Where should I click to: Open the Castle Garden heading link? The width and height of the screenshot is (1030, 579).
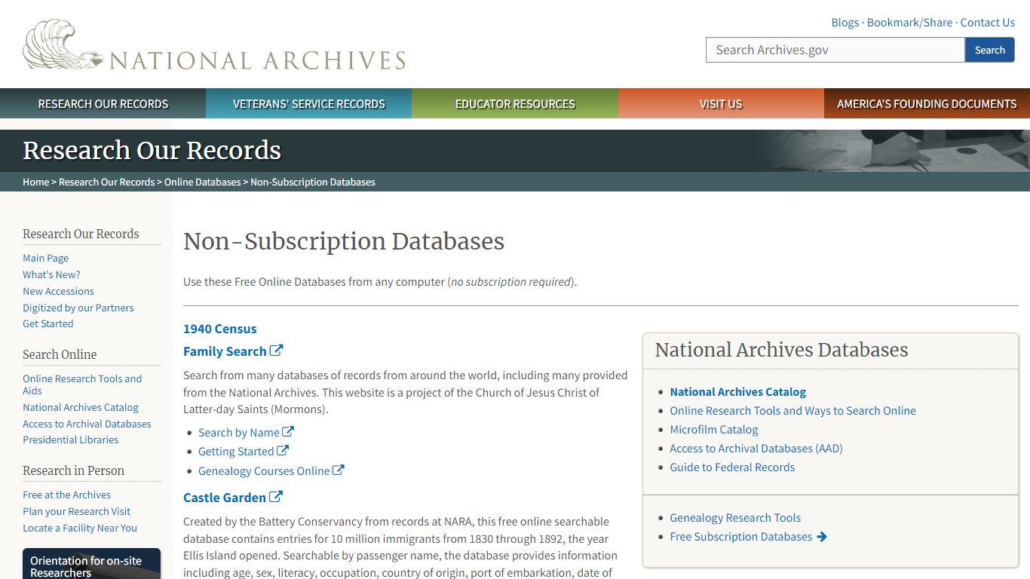point(225,498)
